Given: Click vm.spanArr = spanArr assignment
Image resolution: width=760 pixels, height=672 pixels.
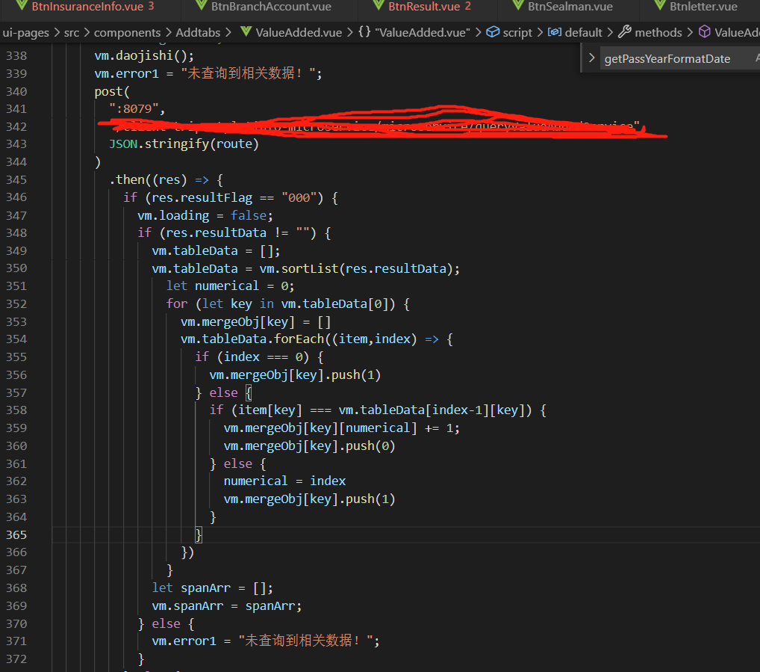Looking at the screenshot, I should [x=227, y=605].
